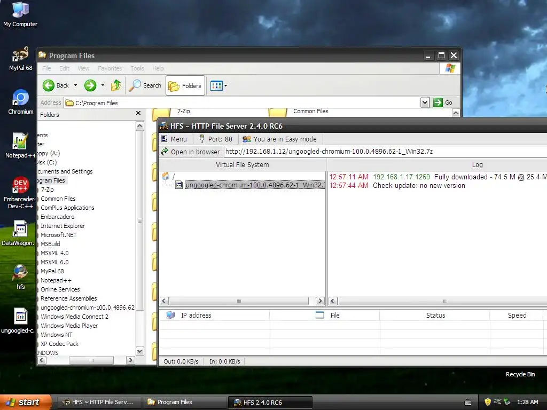Open File menu in Program Files
547x410 pixels.
(x=46, y=68)
